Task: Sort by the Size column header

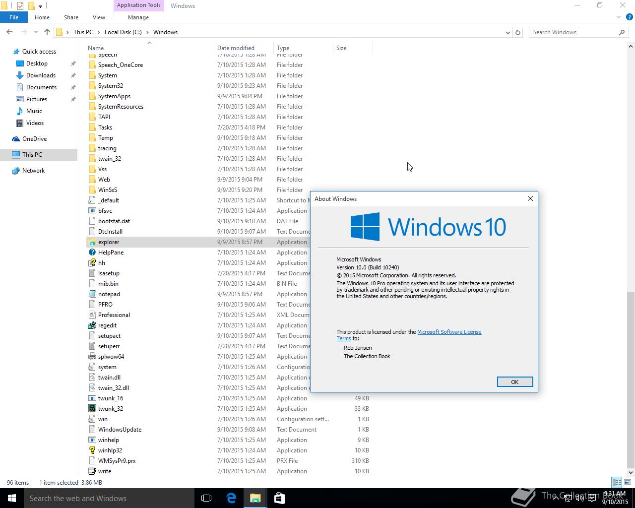Action: [x=353, y=48]
